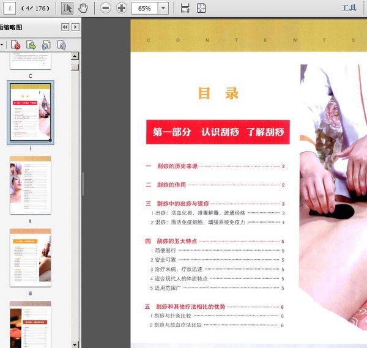
Task: Activate the hand pan tool
Action: 83,8
